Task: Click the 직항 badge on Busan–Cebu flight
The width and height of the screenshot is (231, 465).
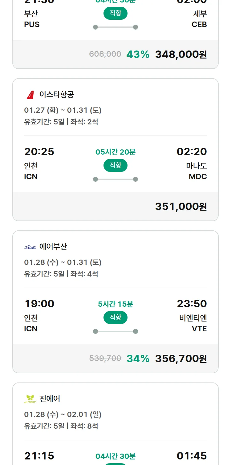Action: [x=115, y=14]
